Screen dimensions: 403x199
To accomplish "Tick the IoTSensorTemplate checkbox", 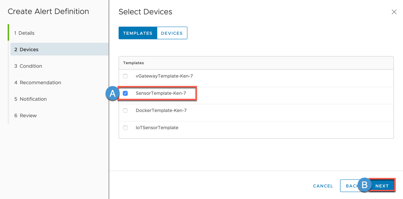I will pos(125,128).
